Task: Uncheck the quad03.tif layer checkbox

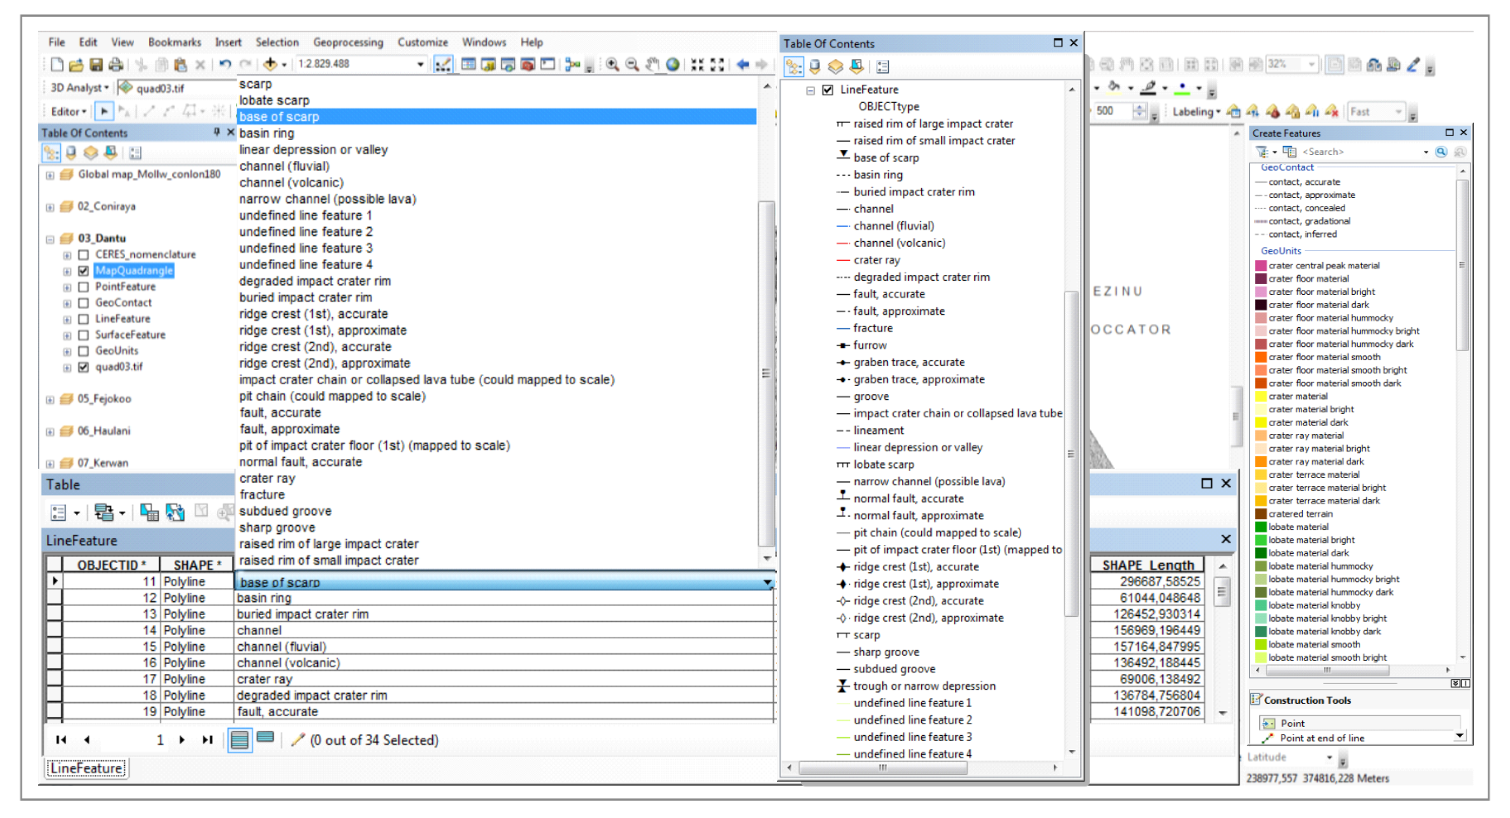Action: click(83, 367)
